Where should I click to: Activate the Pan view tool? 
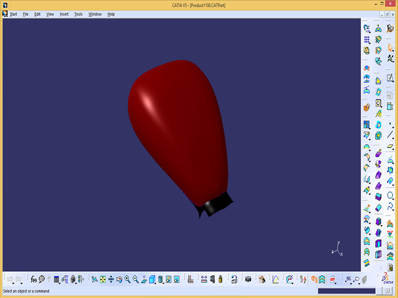pyautogui.click(x=111, y=280)
